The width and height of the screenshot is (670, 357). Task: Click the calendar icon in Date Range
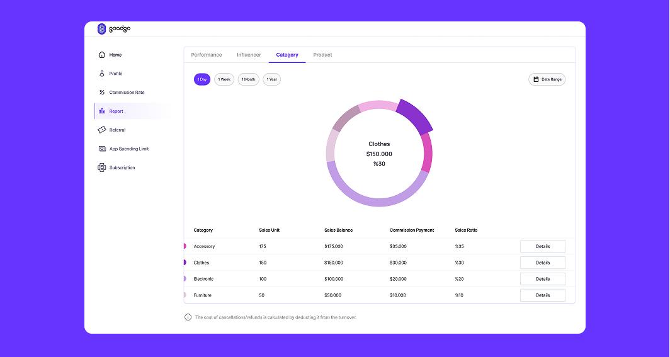coord(536,79)
